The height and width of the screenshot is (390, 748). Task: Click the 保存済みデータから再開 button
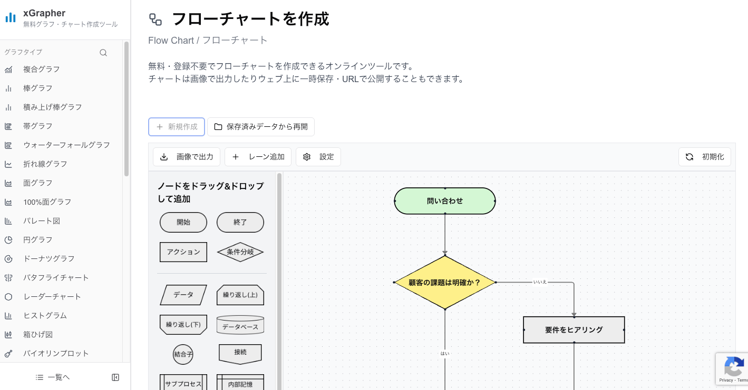[261, 127]
